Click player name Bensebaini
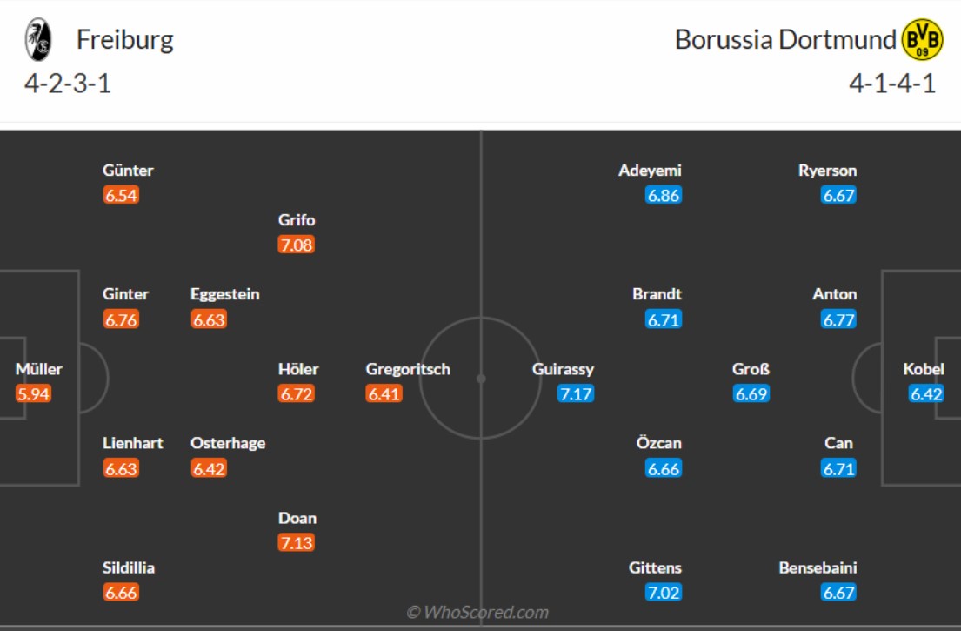Image resolution: width=961 pixels, height=631 pixels. tap(818, 567)
